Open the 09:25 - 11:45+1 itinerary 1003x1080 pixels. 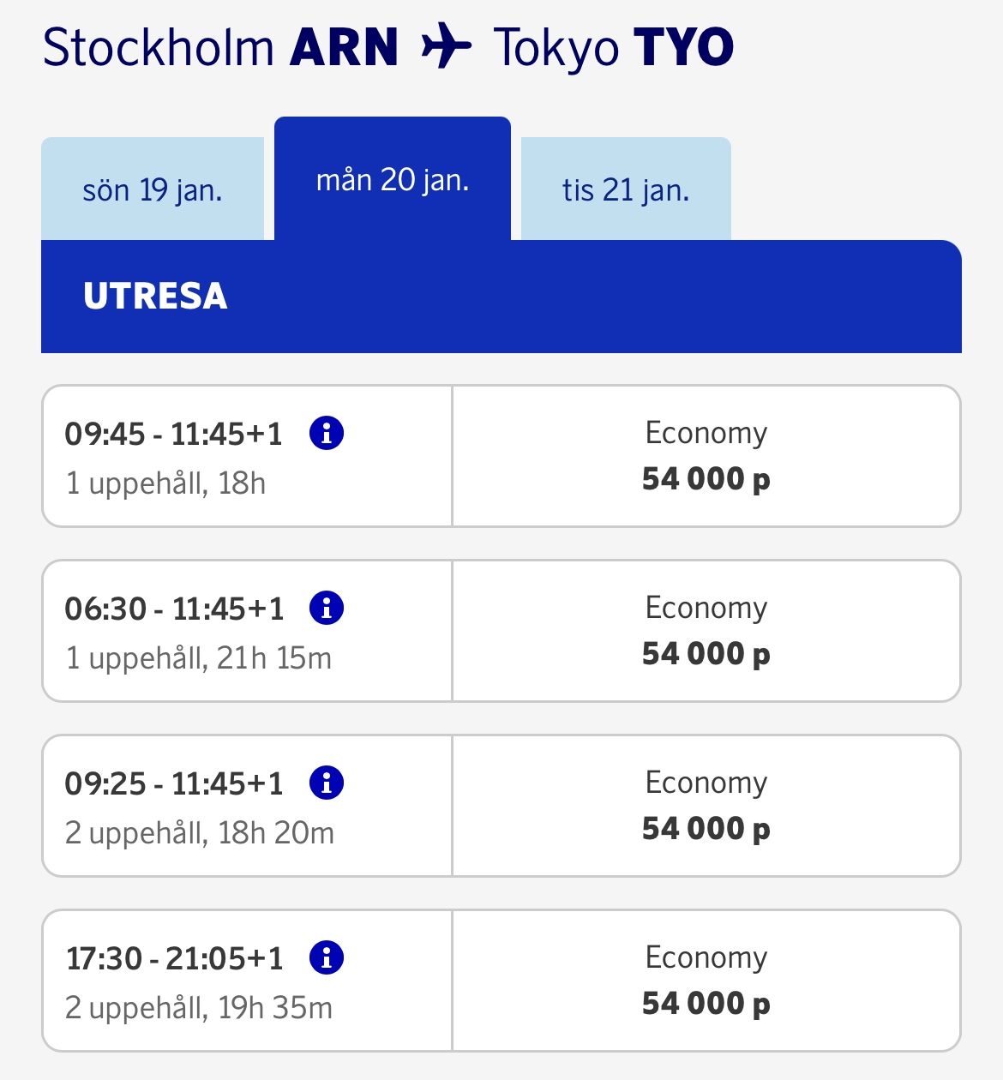[x=174, y=784]
